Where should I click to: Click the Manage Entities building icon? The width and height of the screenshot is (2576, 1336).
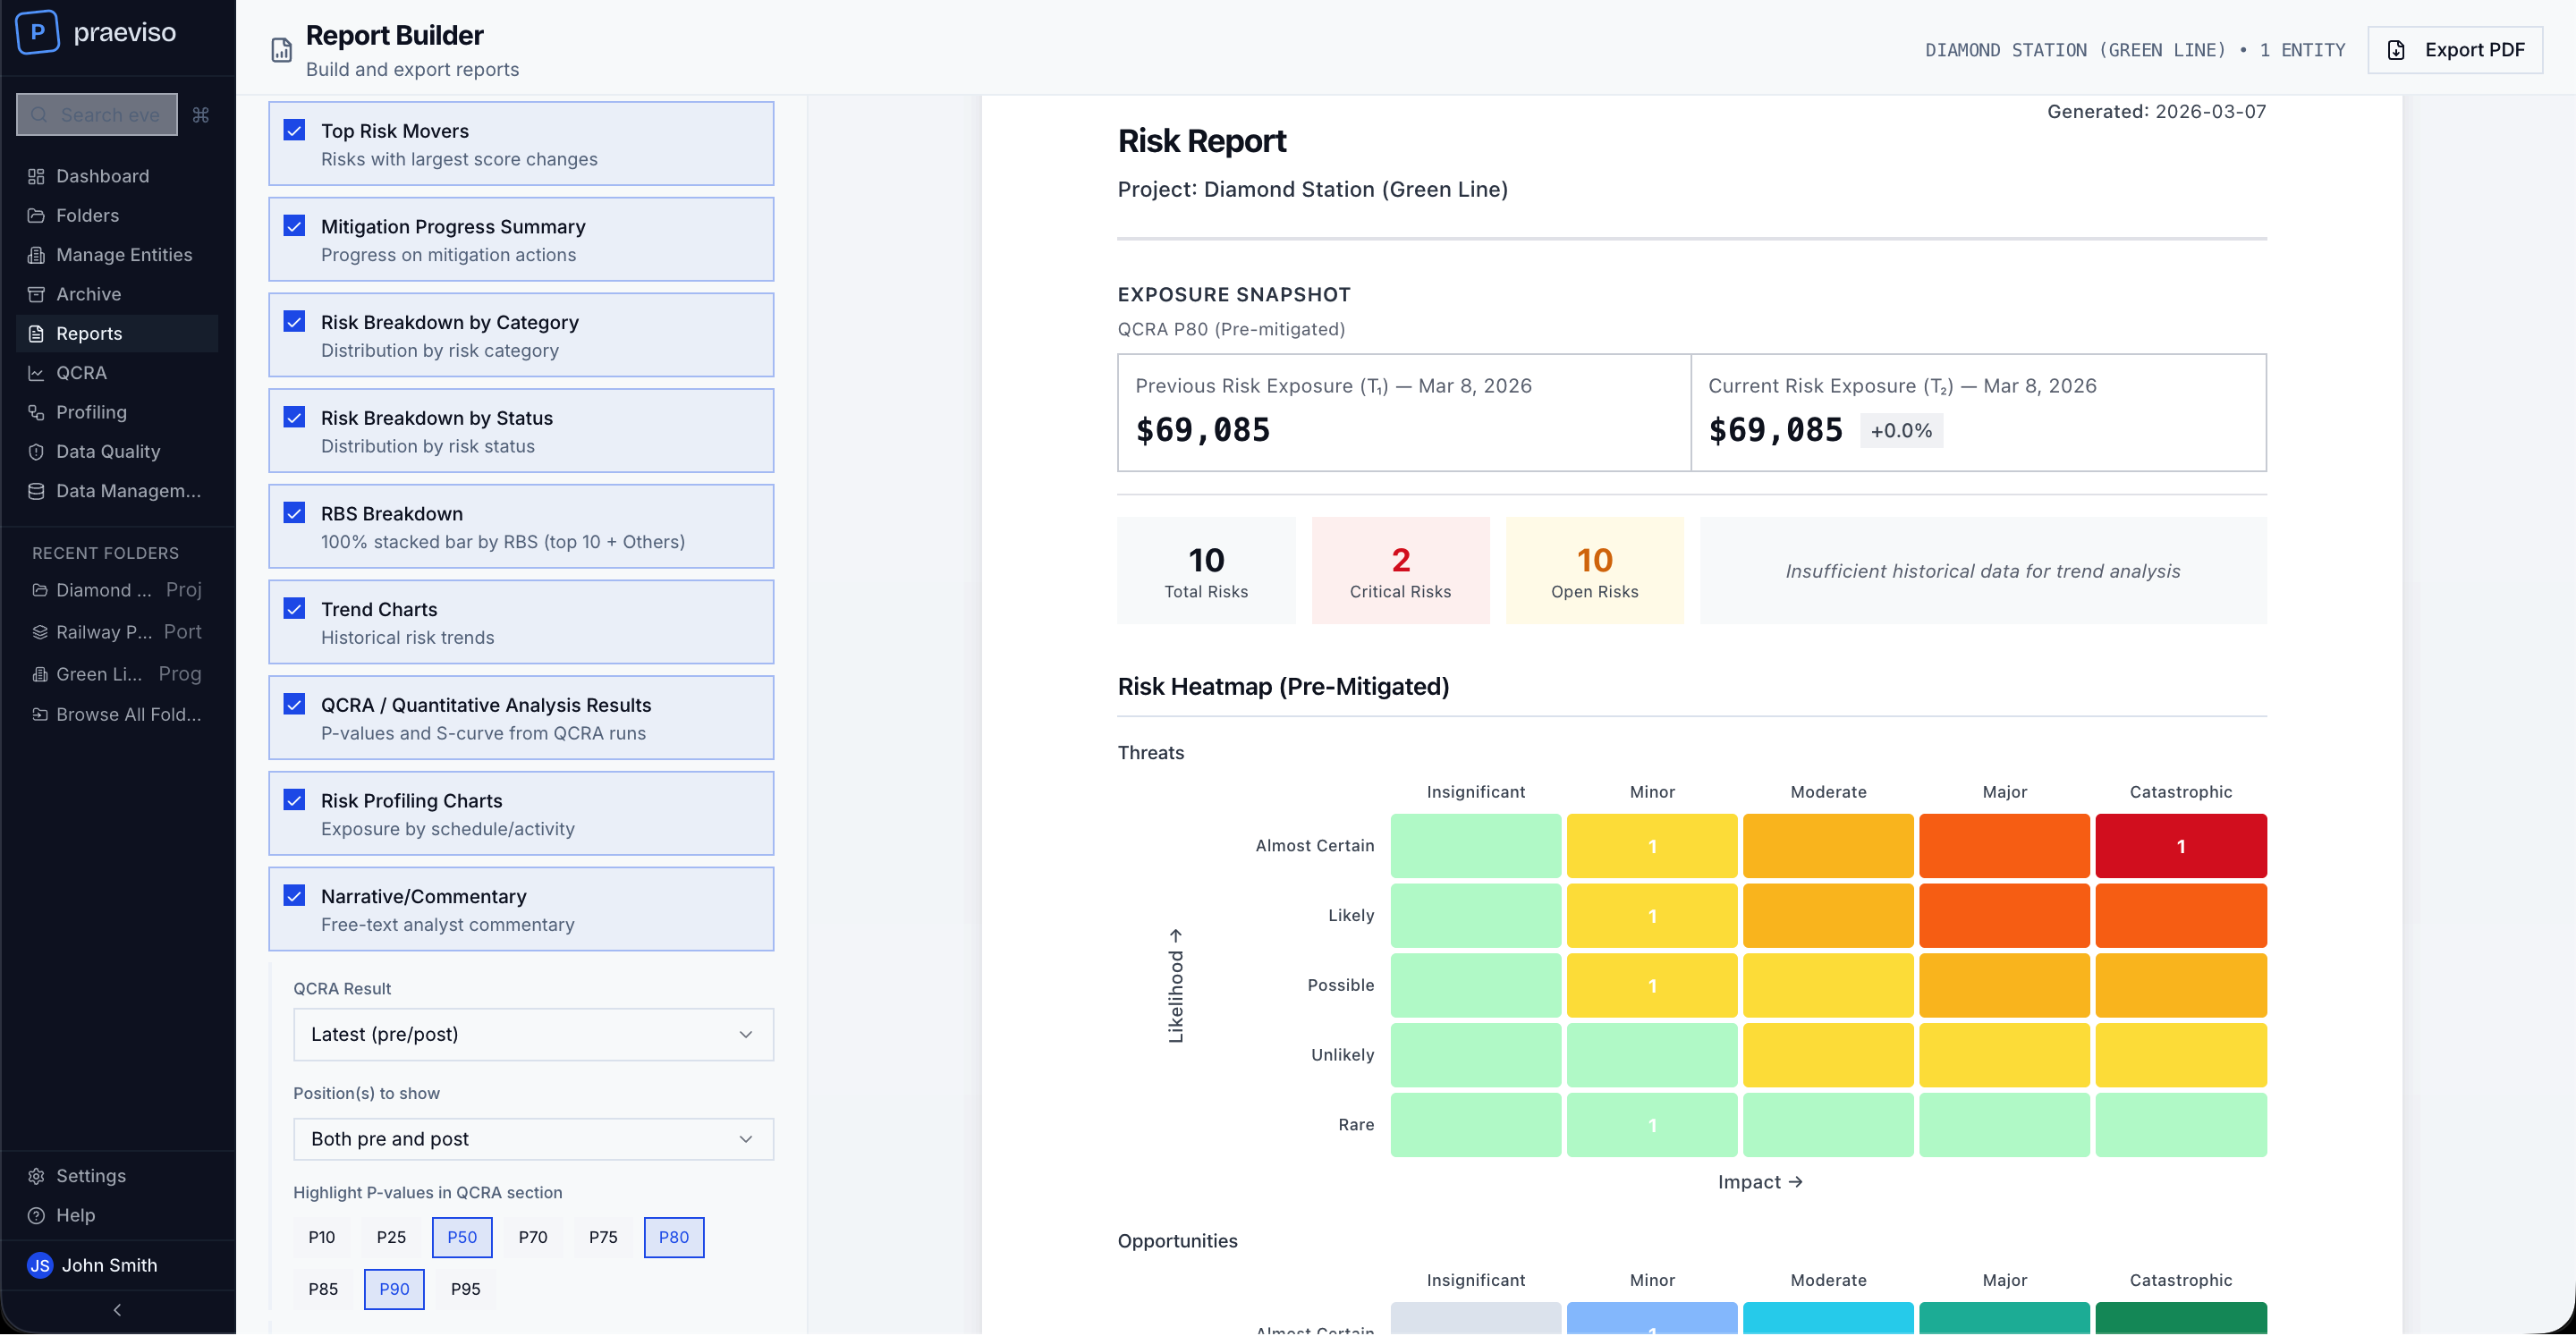[x=36, y=255]
